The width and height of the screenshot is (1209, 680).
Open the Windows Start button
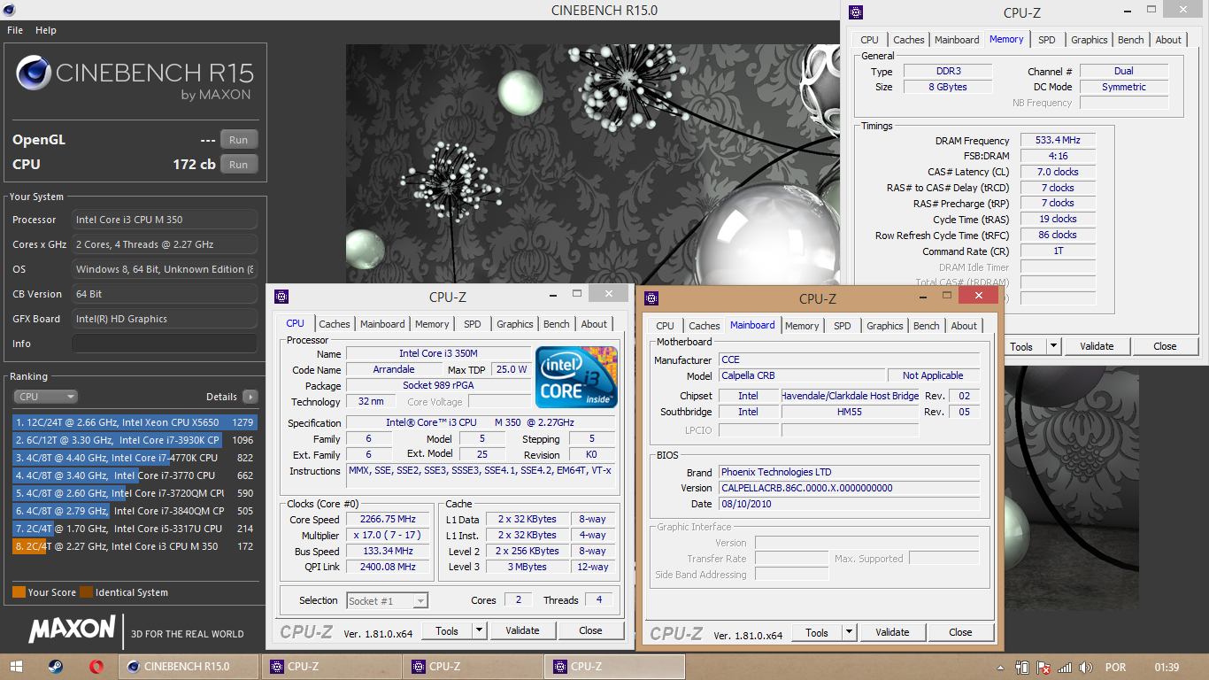(x=16, y=667)
